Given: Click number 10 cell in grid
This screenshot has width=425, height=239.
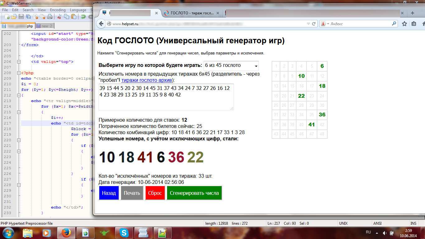Looking at the screenshot, I should [x=301, y=76].
